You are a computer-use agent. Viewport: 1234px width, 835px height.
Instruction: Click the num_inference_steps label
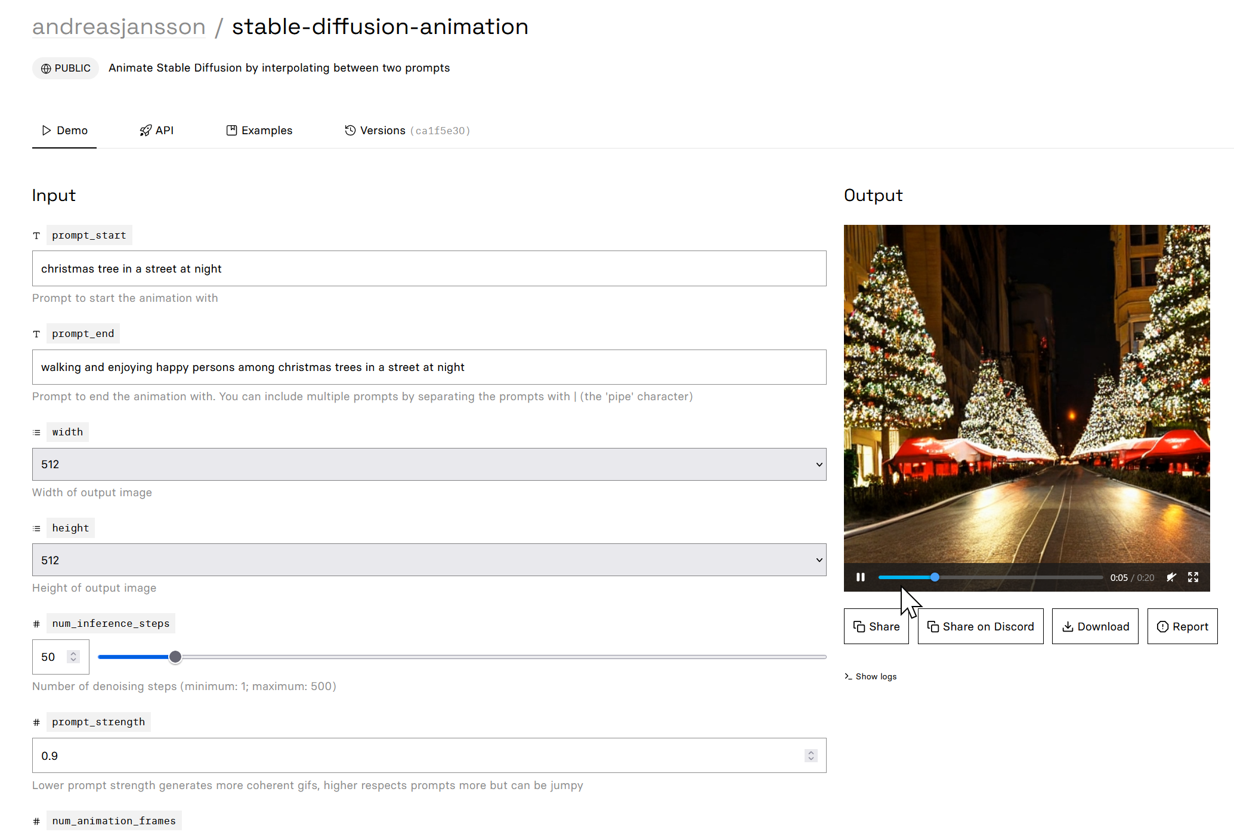click(x=111, y=623)
